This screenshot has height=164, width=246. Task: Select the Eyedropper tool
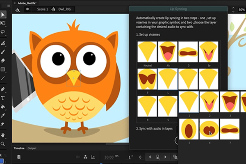[x=3, y=115]
